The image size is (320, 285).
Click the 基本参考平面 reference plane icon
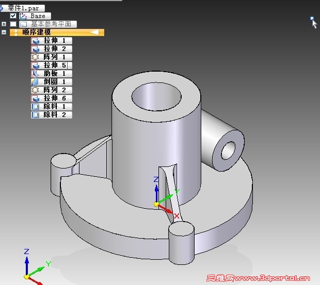click(x=23, y=24)
